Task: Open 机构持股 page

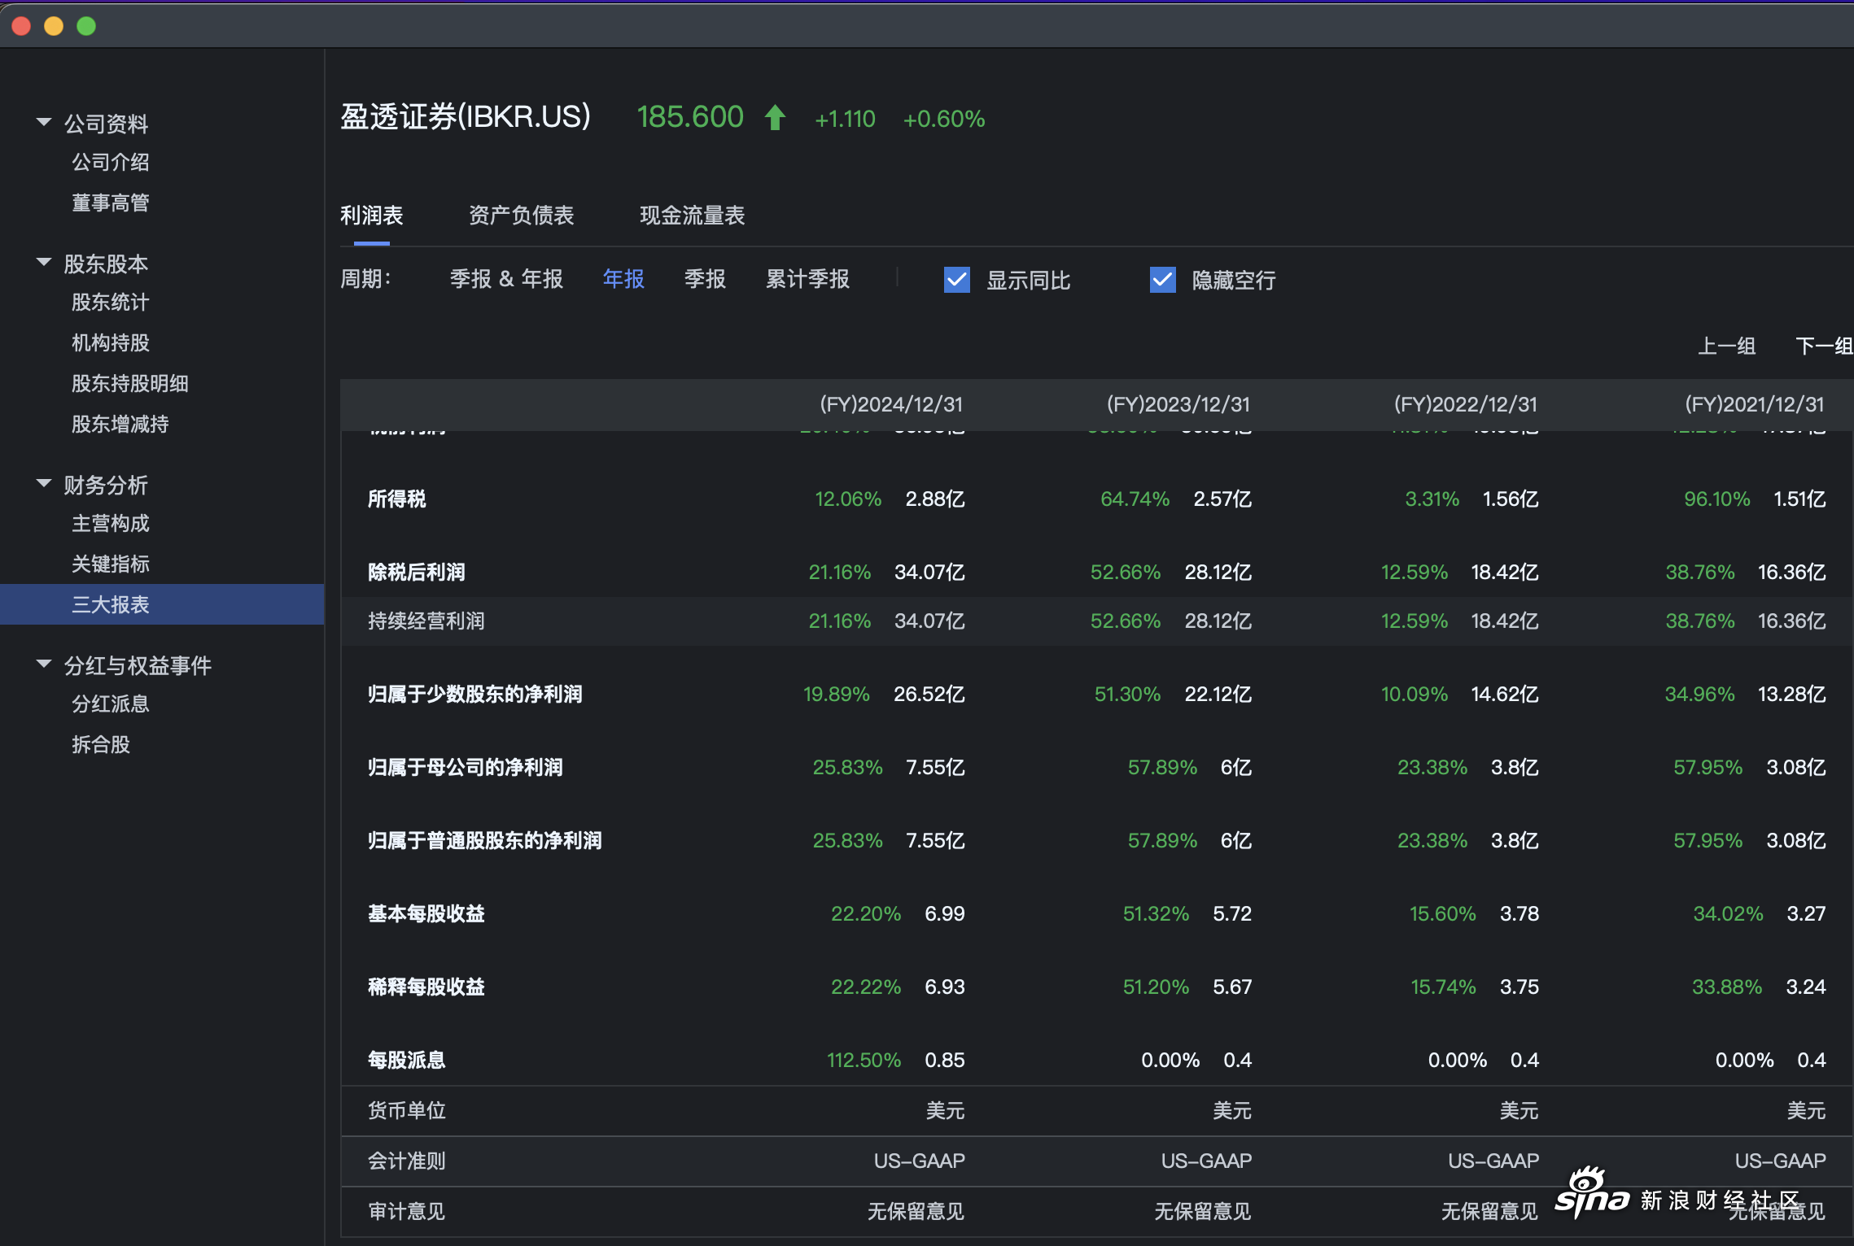Action: 111,342
